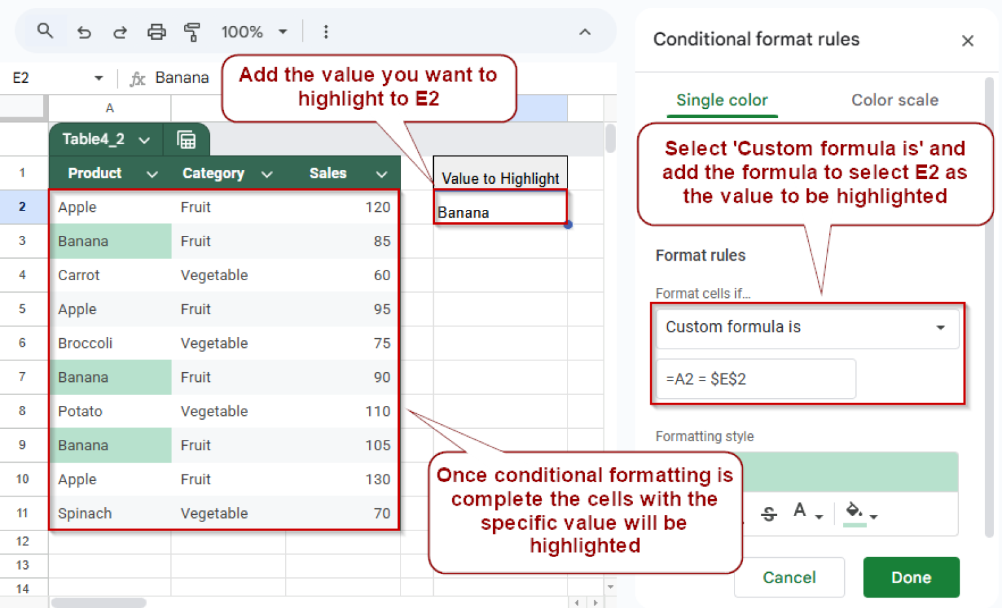Apply strikethrough in Formatting style
This screenshot has height=608, width=1002.
768,514
